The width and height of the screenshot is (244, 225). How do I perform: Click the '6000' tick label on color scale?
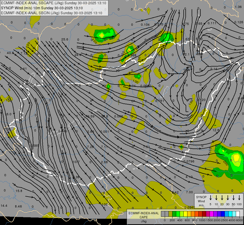(x=239, y=220)
